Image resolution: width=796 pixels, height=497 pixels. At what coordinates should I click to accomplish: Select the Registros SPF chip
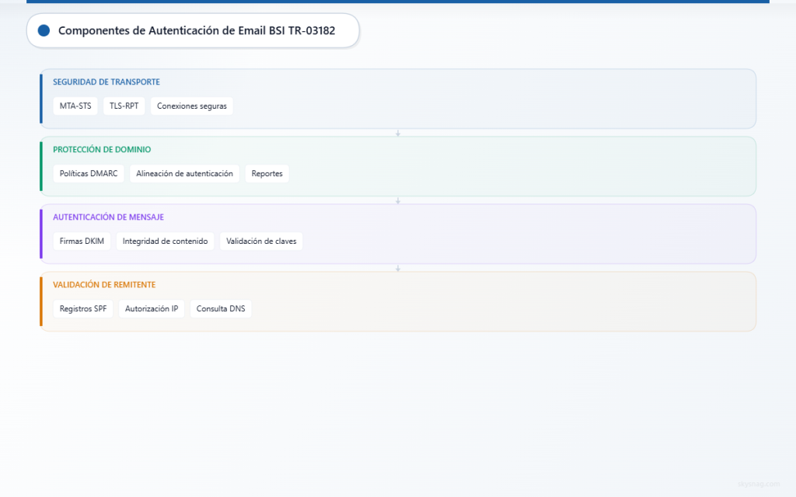pos(82,308)
